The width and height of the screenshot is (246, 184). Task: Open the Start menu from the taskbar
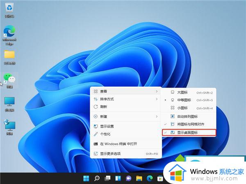pyautogui.click(x=86, y=178)
